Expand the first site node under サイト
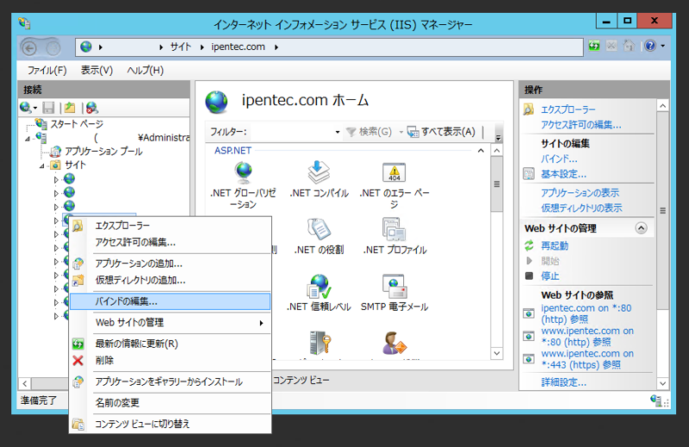 point(56,180)
